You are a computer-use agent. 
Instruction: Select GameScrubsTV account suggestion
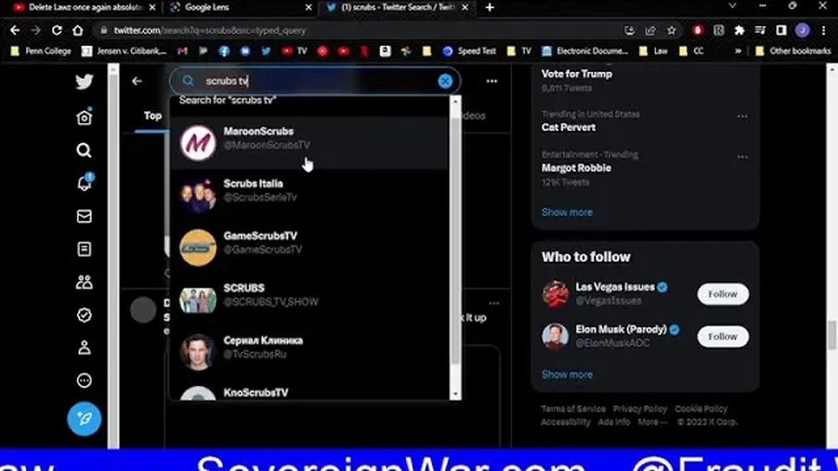coord(309,248)
